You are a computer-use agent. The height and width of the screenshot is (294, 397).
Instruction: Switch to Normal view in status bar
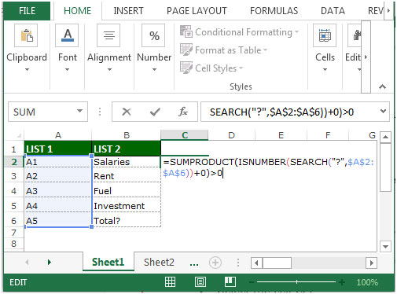pos(170,282)
